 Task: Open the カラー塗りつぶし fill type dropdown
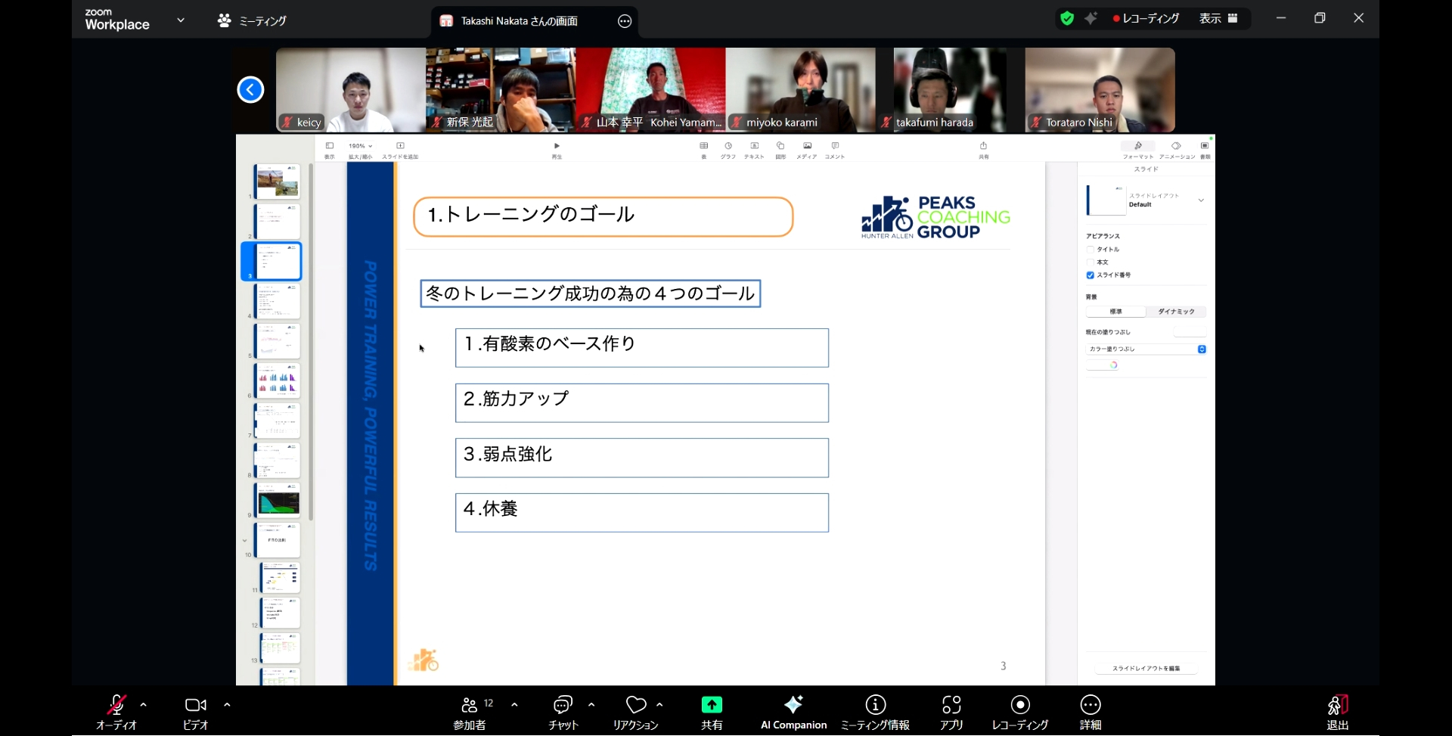click(1202, 349)
